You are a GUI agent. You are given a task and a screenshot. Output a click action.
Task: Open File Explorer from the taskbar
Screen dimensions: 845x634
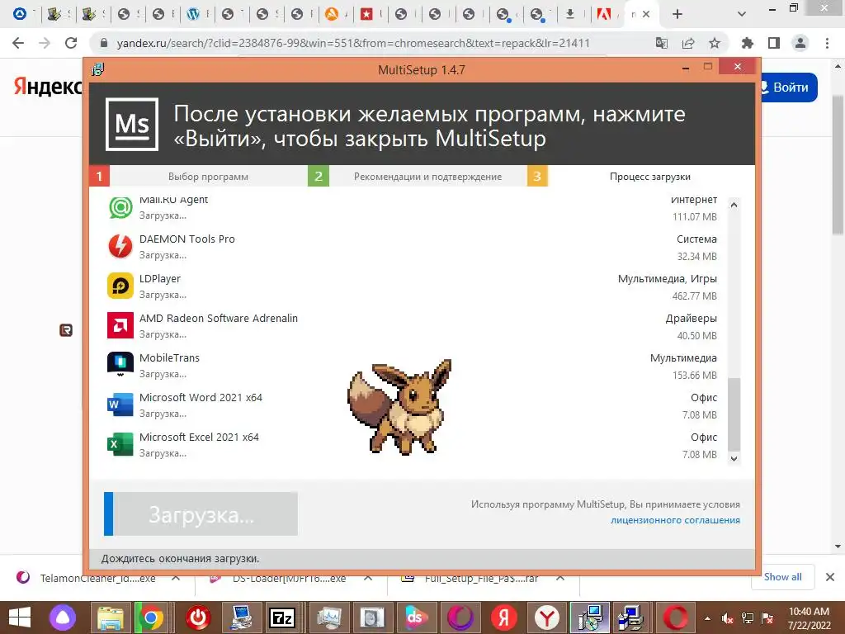(x=111, y=617)
